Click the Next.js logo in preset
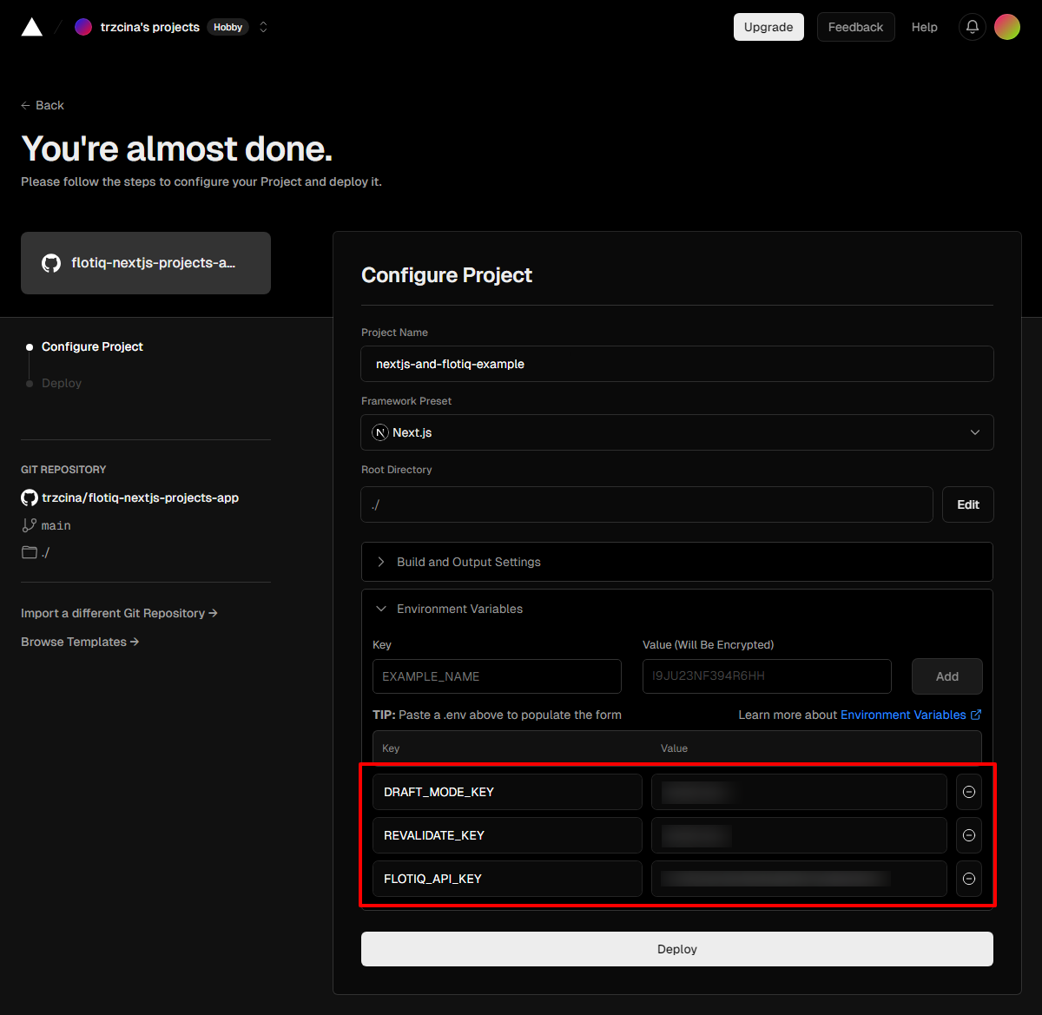1042x1015 pixels. [380, 432]
